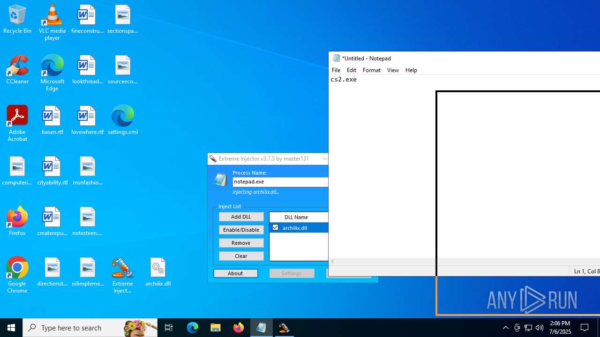This screenshot has width=600, height=337.
Task: Click Ln 1, Col 8 status in Notepad
Action: (586, 271)
